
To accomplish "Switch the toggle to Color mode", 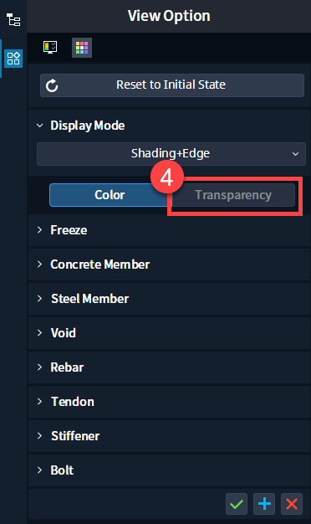I will pos(110,195).
